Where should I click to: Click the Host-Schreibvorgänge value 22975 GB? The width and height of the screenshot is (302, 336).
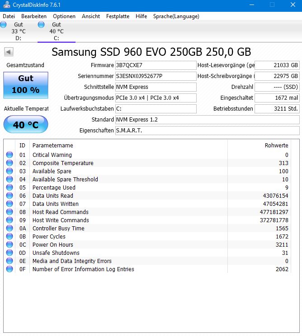(x=277, y=76)
